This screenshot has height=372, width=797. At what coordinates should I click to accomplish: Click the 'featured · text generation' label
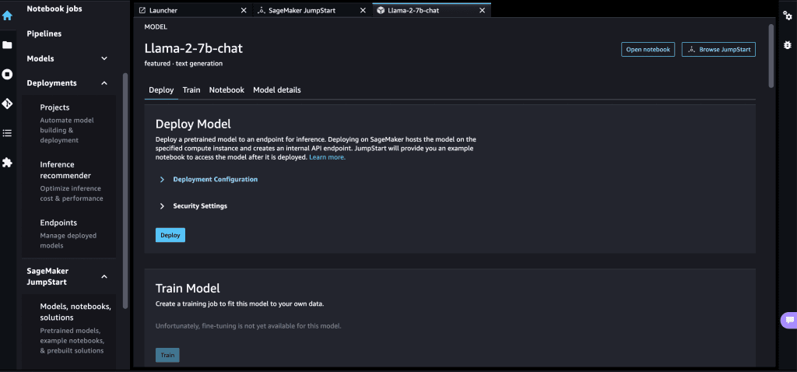(x=184, y=64)
